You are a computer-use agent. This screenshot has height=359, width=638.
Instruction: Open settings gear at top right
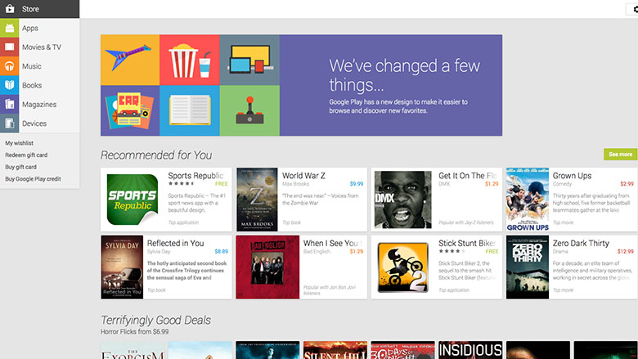pyautogui.click(x=635, y=9)
